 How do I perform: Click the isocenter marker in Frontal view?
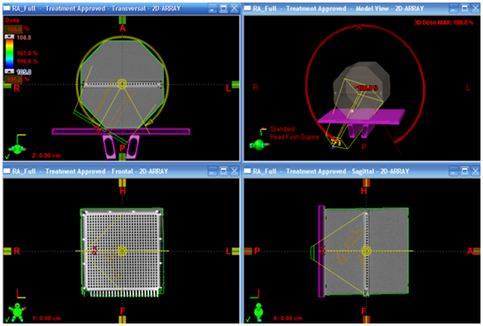[x=122, y=250]
